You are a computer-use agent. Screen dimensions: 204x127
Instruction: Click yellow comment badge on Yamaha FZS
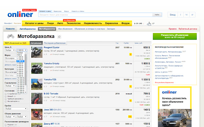coord(130,86)
